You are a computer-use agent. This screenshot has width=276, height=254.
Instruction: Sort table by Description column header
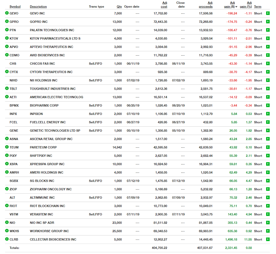(38, 7)
